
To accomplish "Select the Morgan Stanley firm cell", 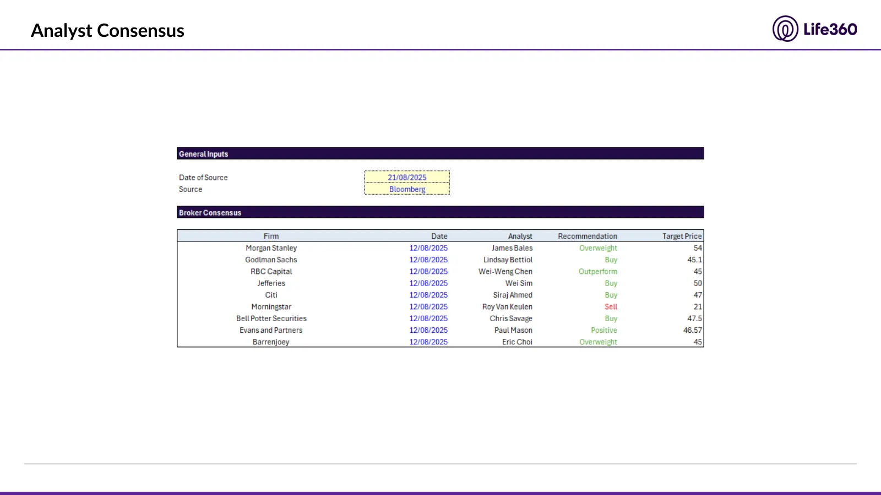I will [x=271, y=248].
